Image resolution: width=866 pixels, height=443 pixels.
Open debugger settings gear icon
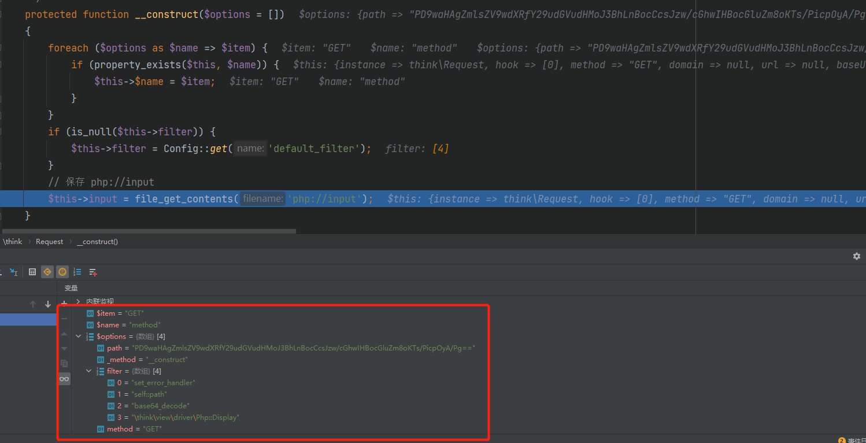pos(856,256)
